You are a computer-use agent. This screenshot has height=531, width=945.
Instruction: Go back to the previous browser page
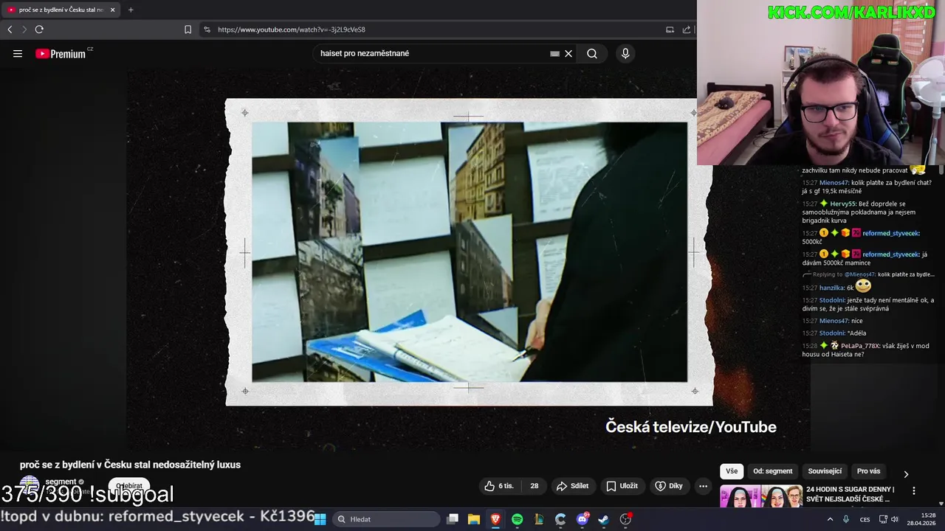coord(10,29)
